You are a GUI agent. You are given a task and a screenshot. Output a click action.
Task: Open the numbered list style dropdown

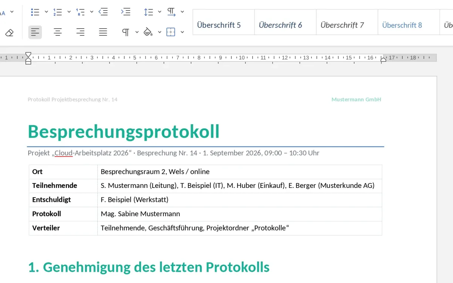click(x=69, y=12)
